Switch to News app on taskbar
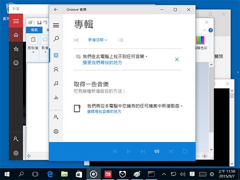240x180 pixels. (x=108, y=174)
